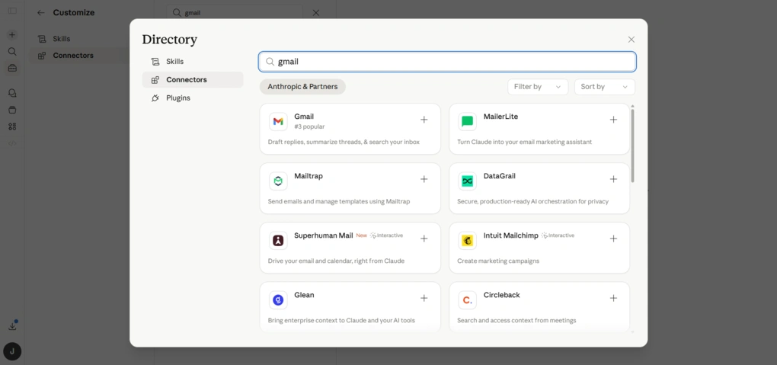Toggle the Anthropic & Partners filter chip
Screen dimensions: 777x365
[302, 87]
